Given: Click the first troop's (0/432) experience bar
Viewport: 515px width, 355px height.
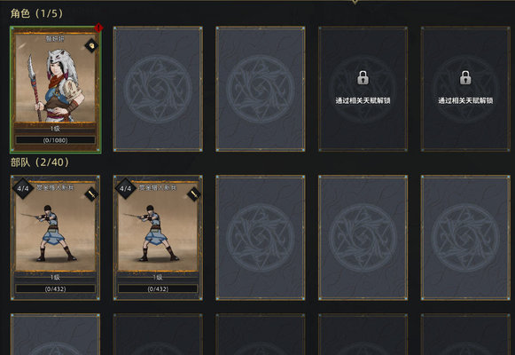Looking at the screenshot, I should (55, 288).
